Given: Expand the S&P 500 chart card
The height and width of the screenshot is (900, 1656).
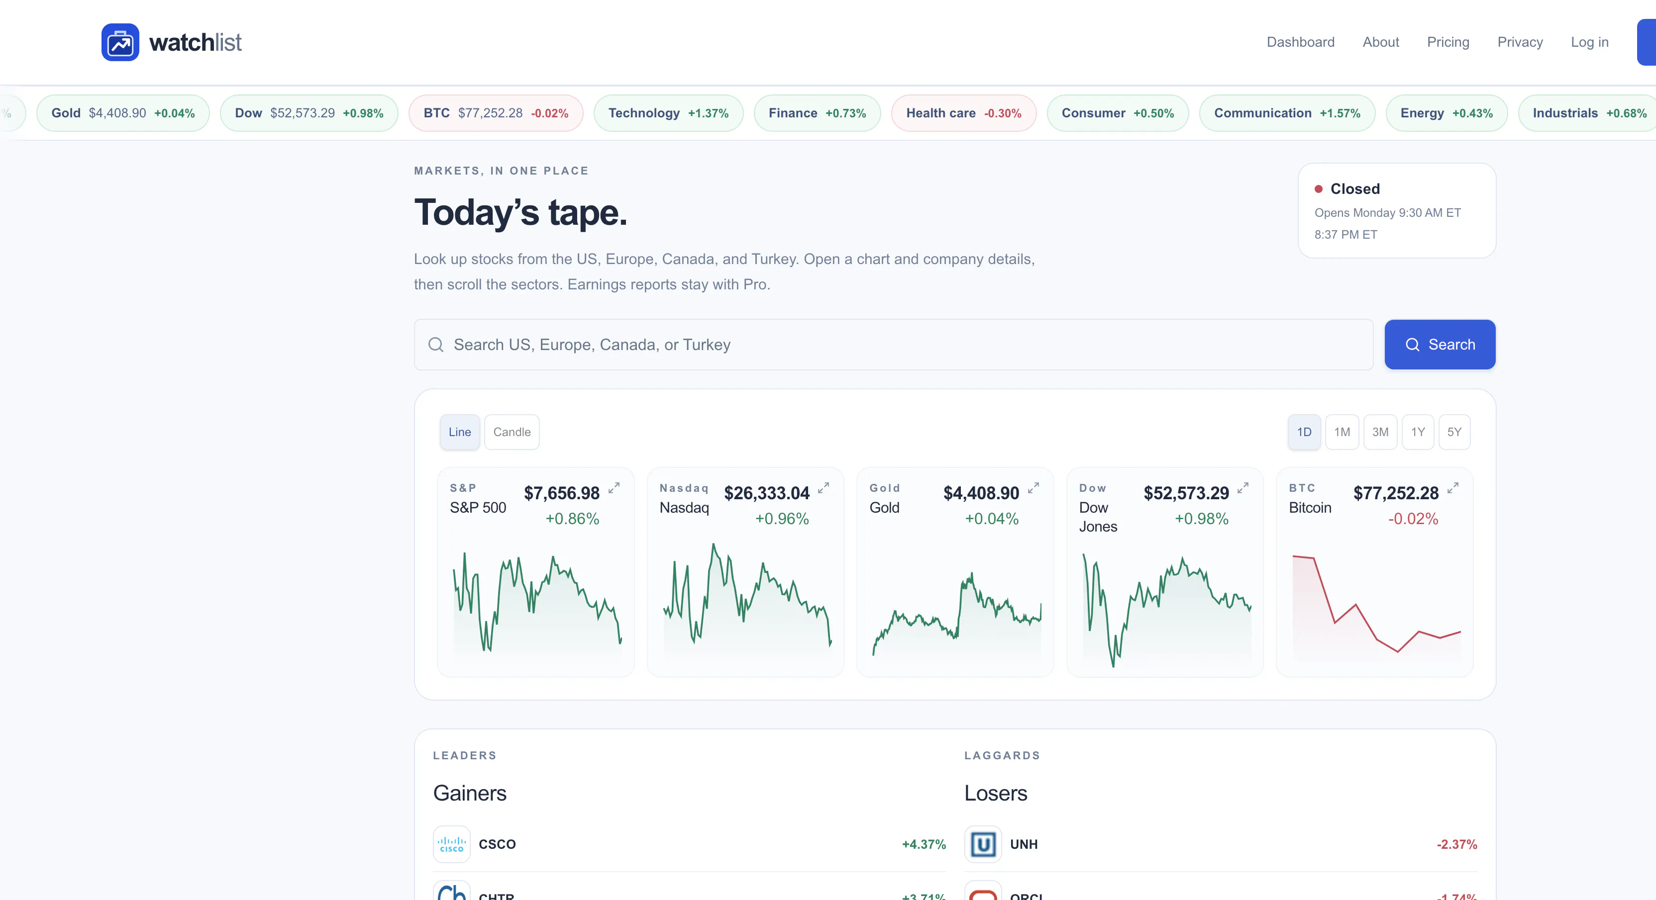Looking at the screenshot, I should pos(614,488).
